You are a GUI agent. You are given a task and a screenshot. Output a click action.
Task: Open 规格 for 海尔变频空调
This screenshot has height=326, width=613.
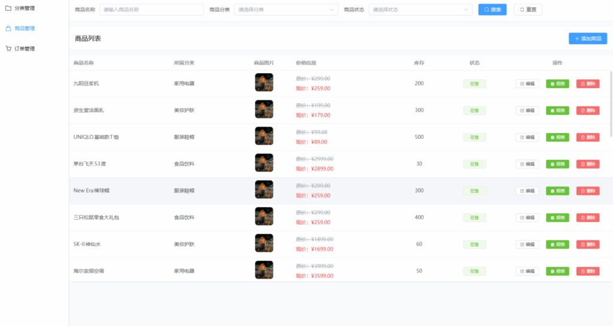[557, 271]
